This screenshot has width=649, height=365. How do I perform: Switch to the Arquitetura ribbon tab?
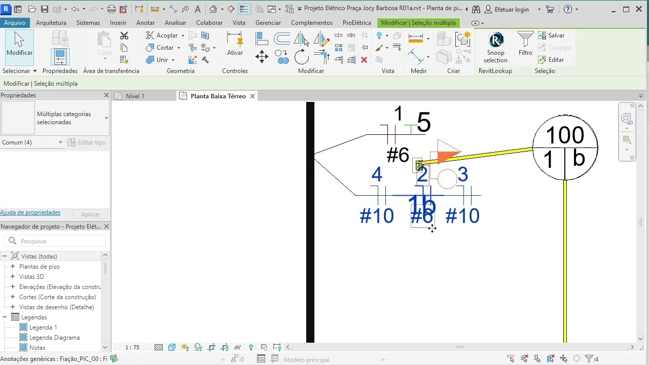click(51, 23)
